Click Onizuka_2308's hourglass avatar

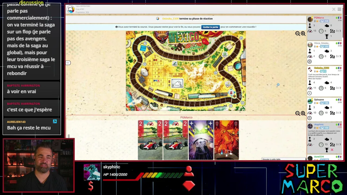pyautogui.click(x=310, y=70)
